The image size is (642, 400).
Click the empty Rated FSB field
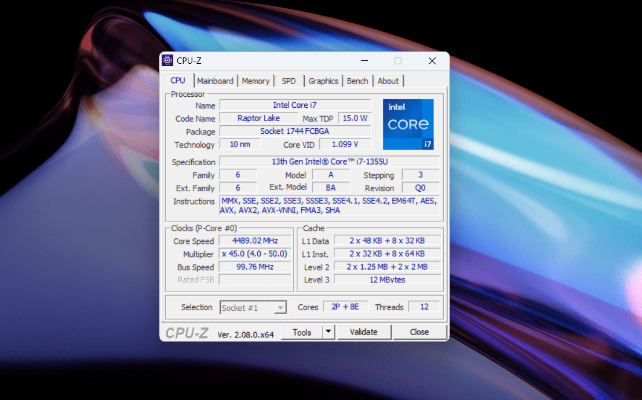(255, 279)
